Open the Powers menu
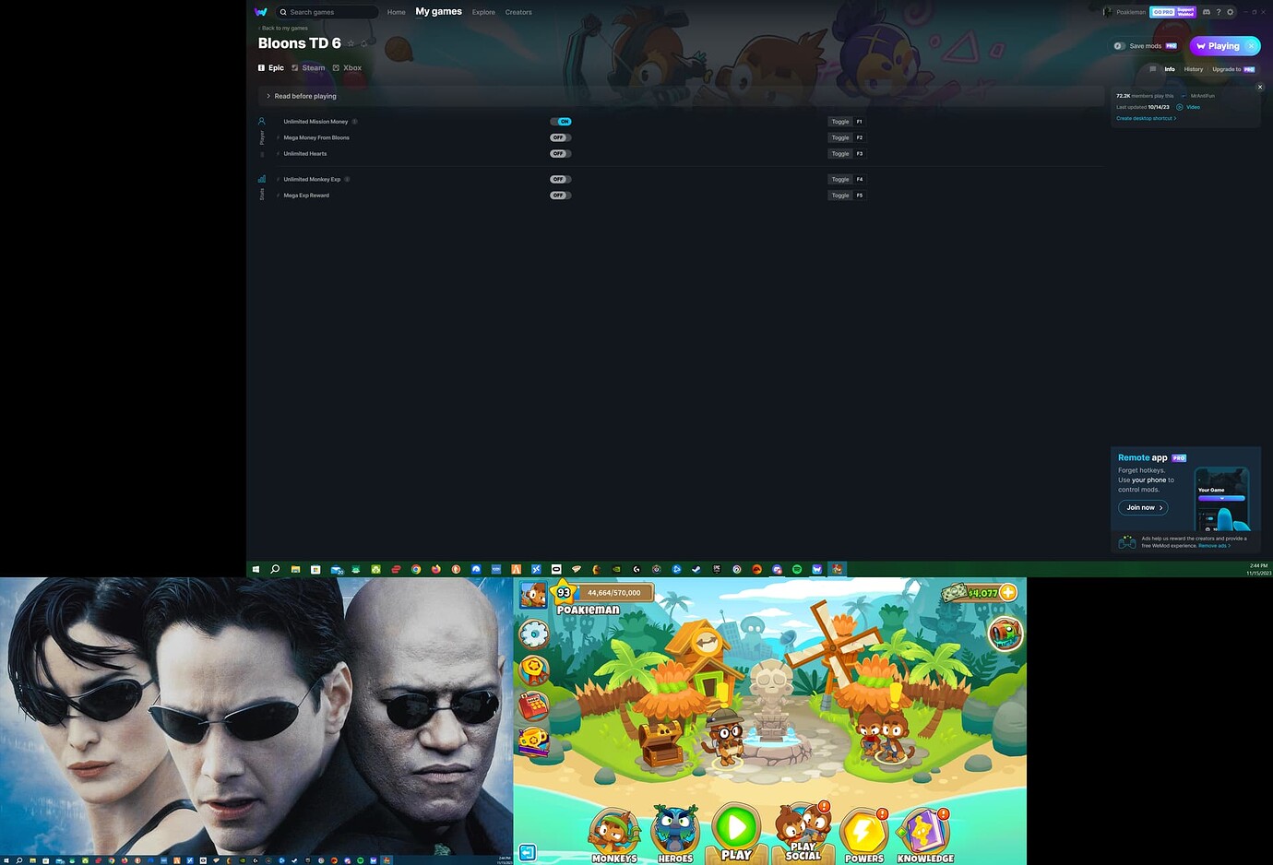 [863, 830]
